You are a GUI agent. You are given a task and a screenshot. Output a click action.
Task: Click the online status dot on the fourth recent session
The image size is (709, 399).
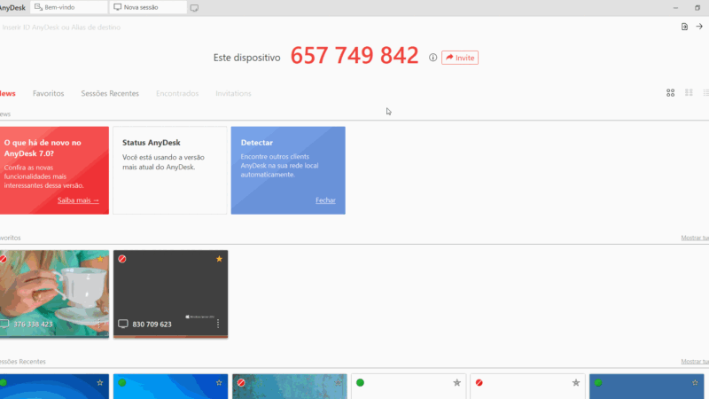point(360,383)
